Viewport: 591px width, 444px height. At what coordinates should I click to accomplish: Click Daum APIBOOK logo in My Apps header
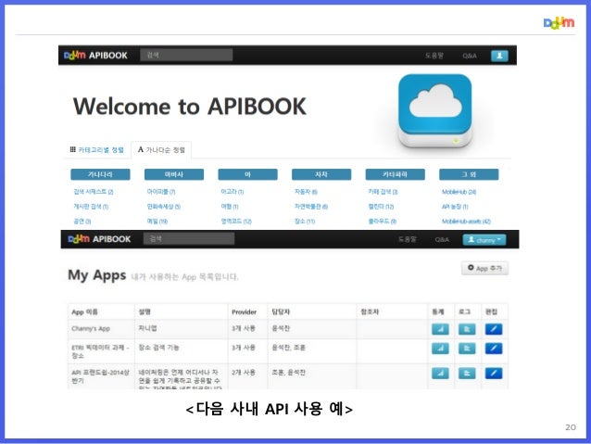[99, 239]
